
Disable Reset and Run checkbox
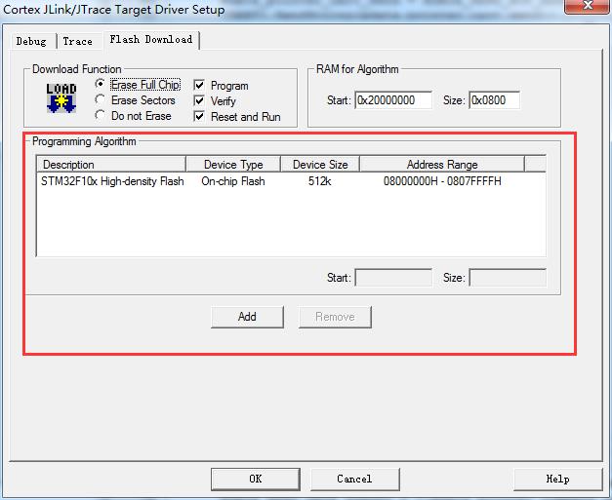coord(199,117)
